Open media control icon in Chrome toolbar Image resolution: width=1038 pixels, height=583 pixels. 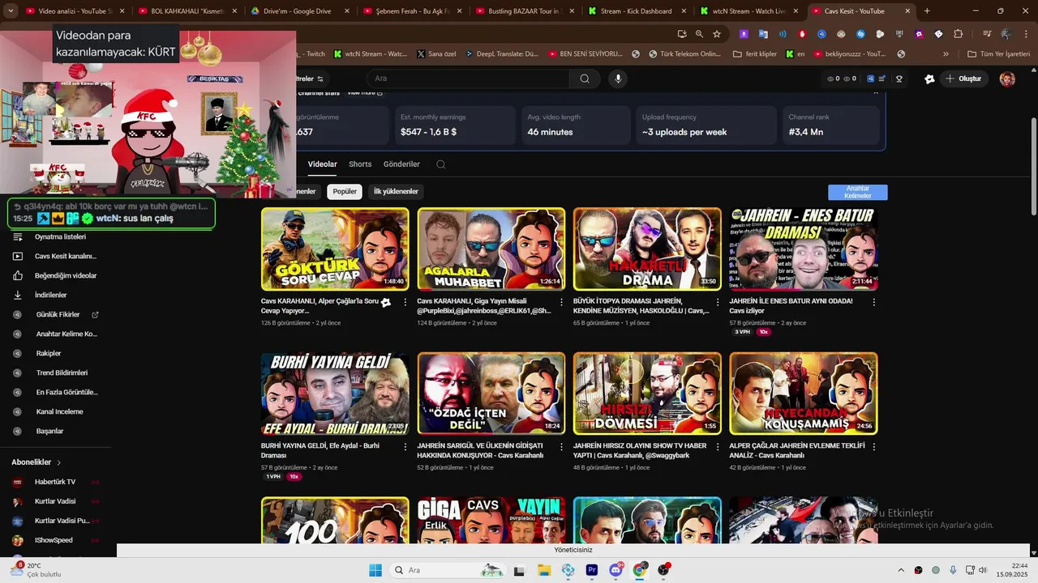(987, 34)
